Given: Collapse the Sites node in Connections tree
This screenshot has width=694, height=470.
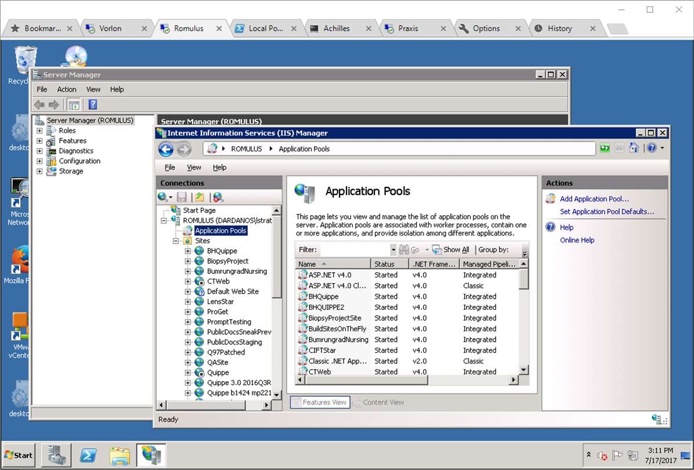Looking at the screenshot, I should pos(176,241).
